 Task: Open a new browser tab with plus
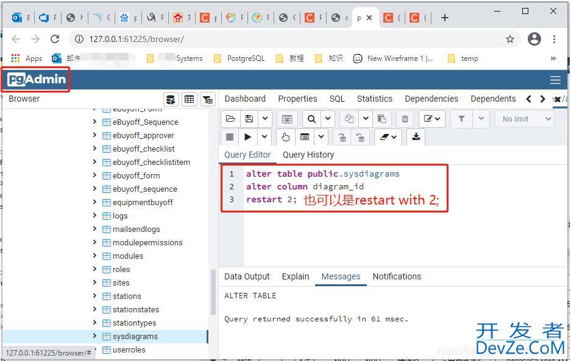(445, 18)
